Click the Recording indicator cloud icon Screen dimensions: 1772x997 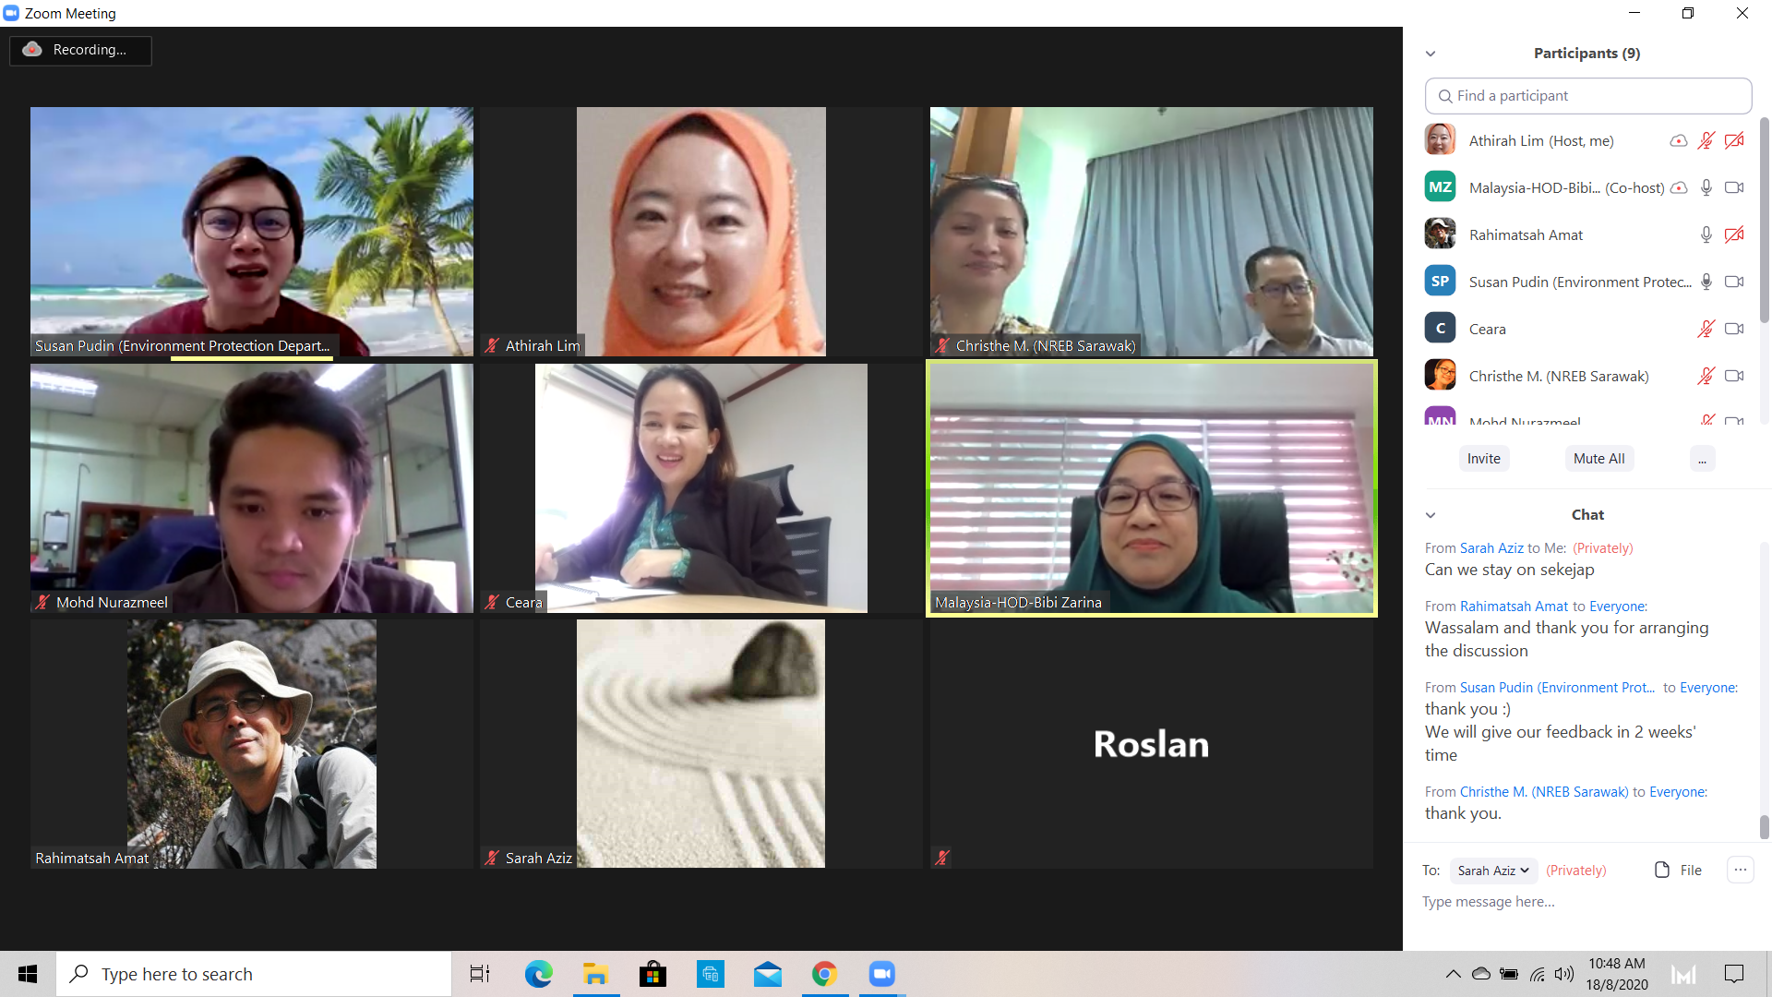point(32,50)
